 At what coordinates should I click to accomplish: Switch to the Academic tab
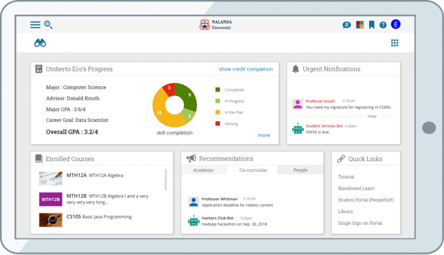coord(203,170)
